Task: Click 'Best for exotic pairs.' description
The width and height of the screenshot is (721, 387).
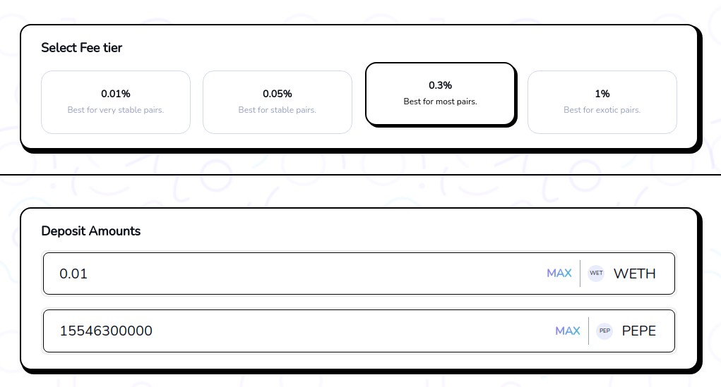Action: [x=602, y=110]
